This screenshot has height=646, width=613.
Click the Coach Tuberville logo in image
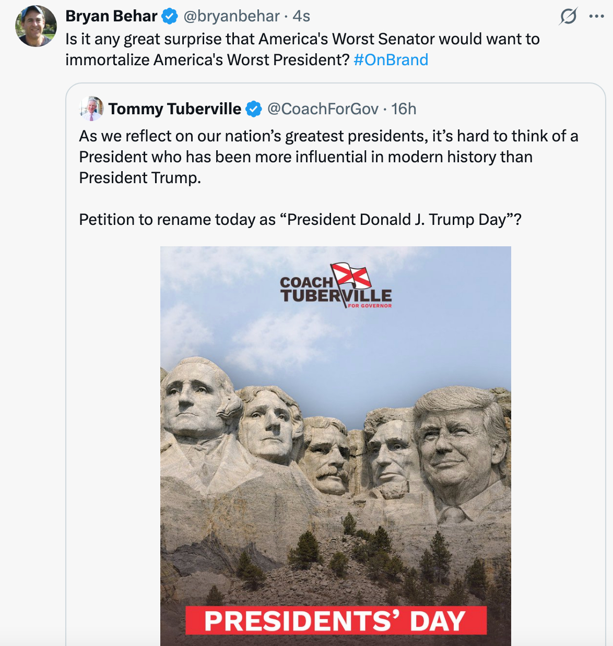[335, 286]
